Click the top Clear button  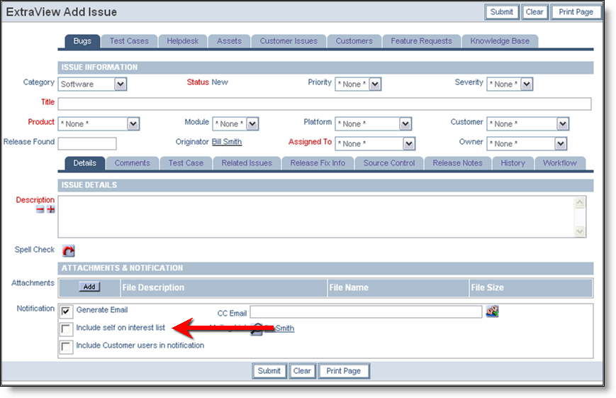tap(534, 12)
